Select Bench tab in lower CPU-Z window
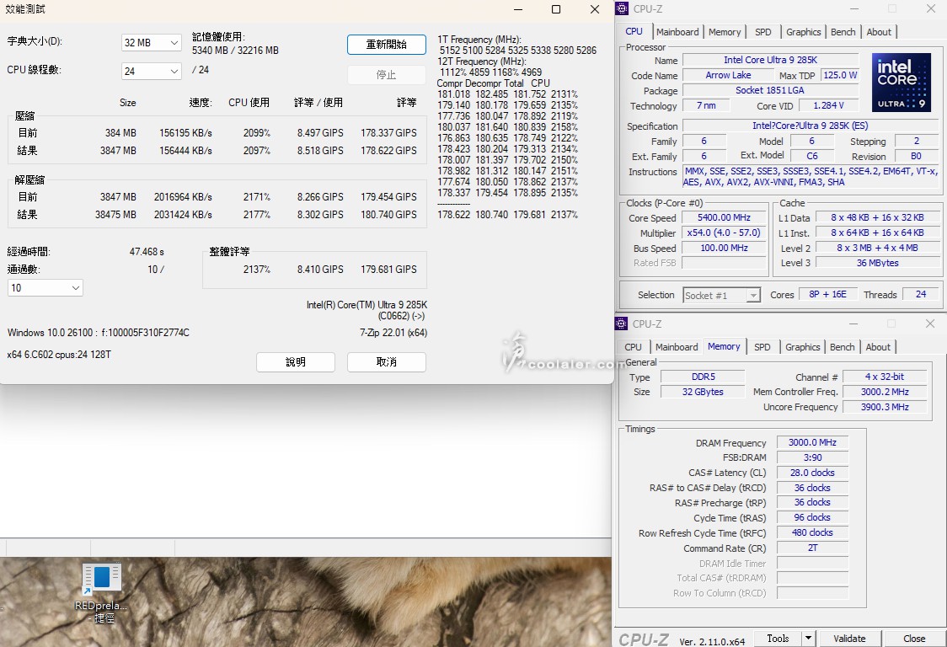The height and width of the screenshot is (647, 947). [x=842, y=347]
